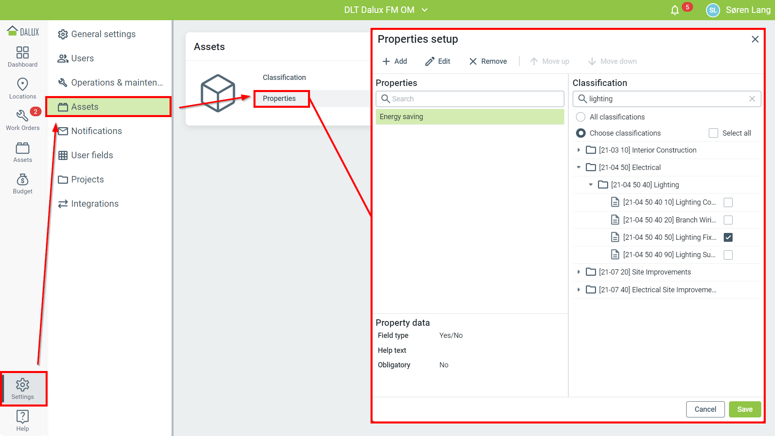Open Work Orders wrench icon
This screenshot has height=436, width=775.
point(23,116)
